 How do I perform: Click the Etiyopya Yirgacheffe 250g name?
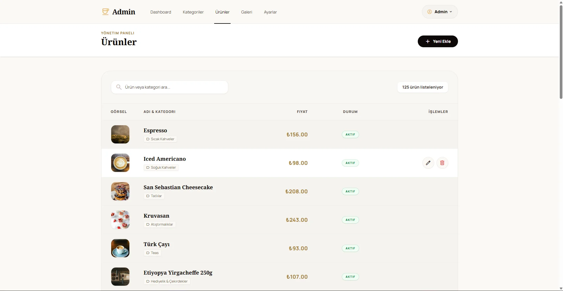tap(178, 273)
